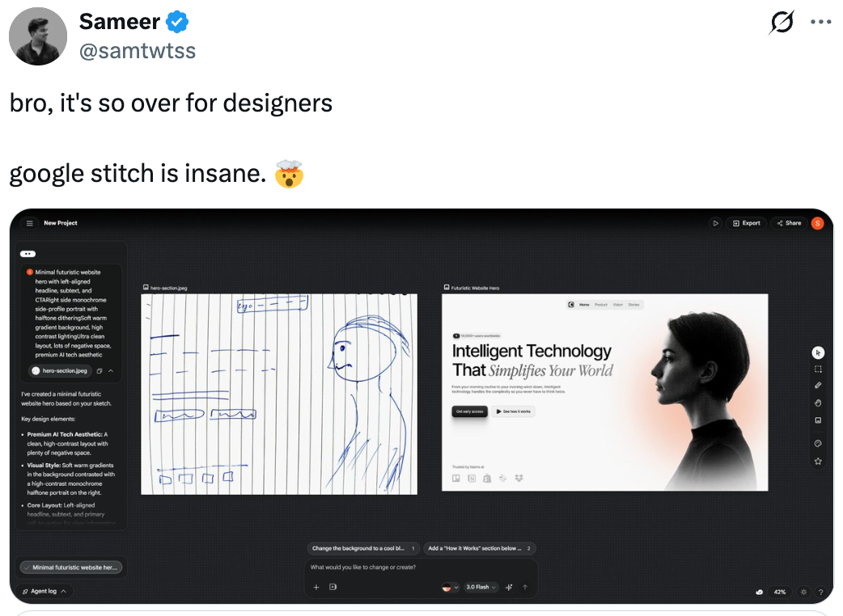Choose the marquee selection tool
The width and height of the screenshot is (843, 616).
coord(818,369)
